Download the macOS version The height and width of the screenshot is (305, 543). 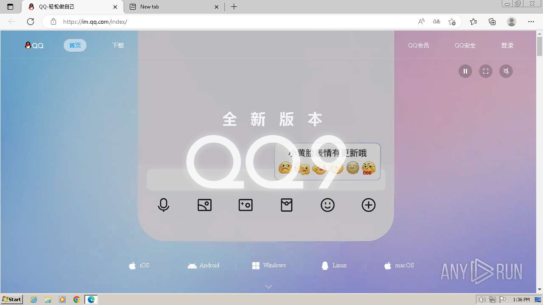pyautogui.click(x=399, y=266)
